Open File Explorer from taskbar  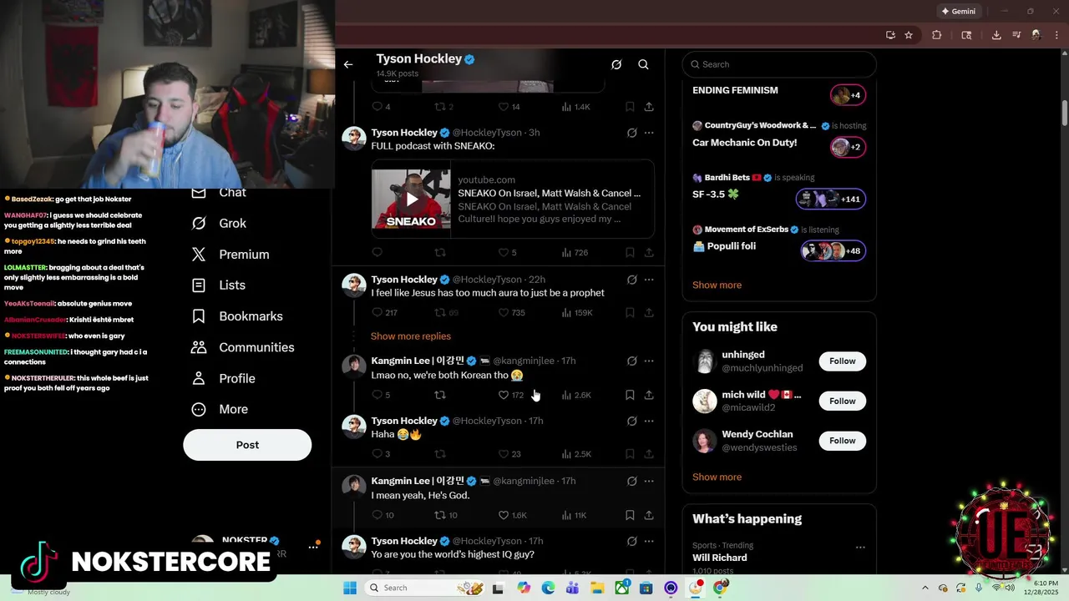pyautogui.click(x=597, y=588)
